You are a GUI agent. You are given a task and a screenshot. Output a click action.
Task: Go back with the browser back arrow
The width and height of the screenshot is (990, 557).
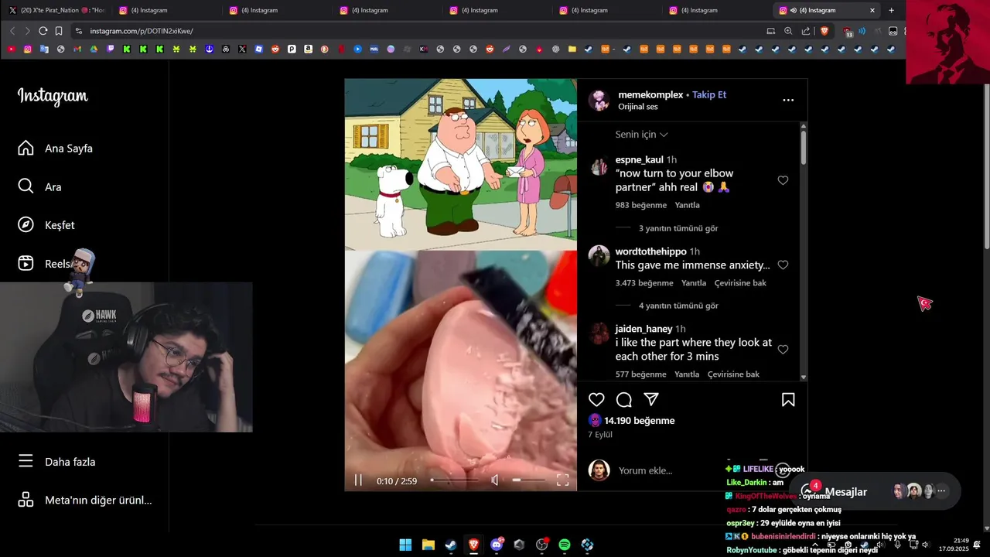click(12, 31)
